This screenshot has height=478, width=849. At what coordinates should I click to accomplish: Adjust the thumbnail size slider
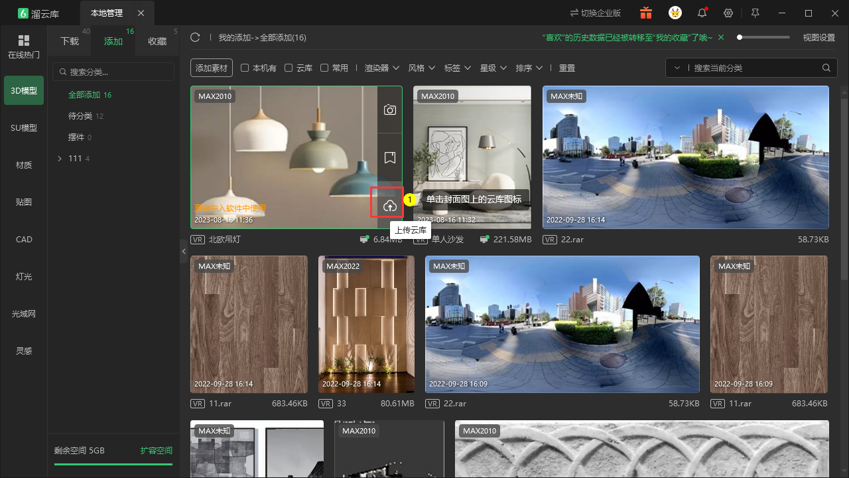pyautogui.click(x=763, y=37)
